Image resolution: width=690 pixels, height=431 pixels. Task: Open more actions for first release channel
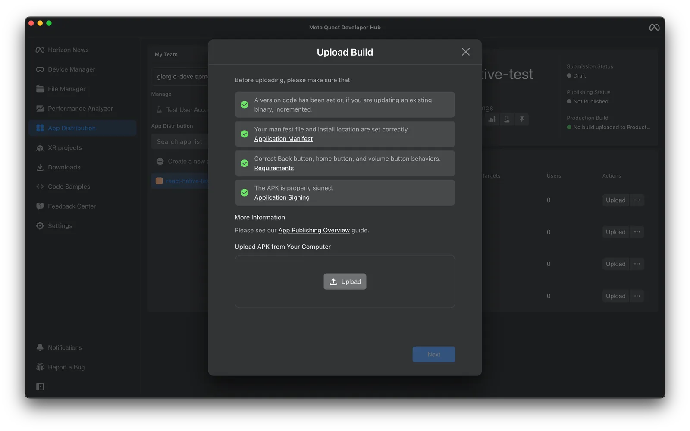637,200
